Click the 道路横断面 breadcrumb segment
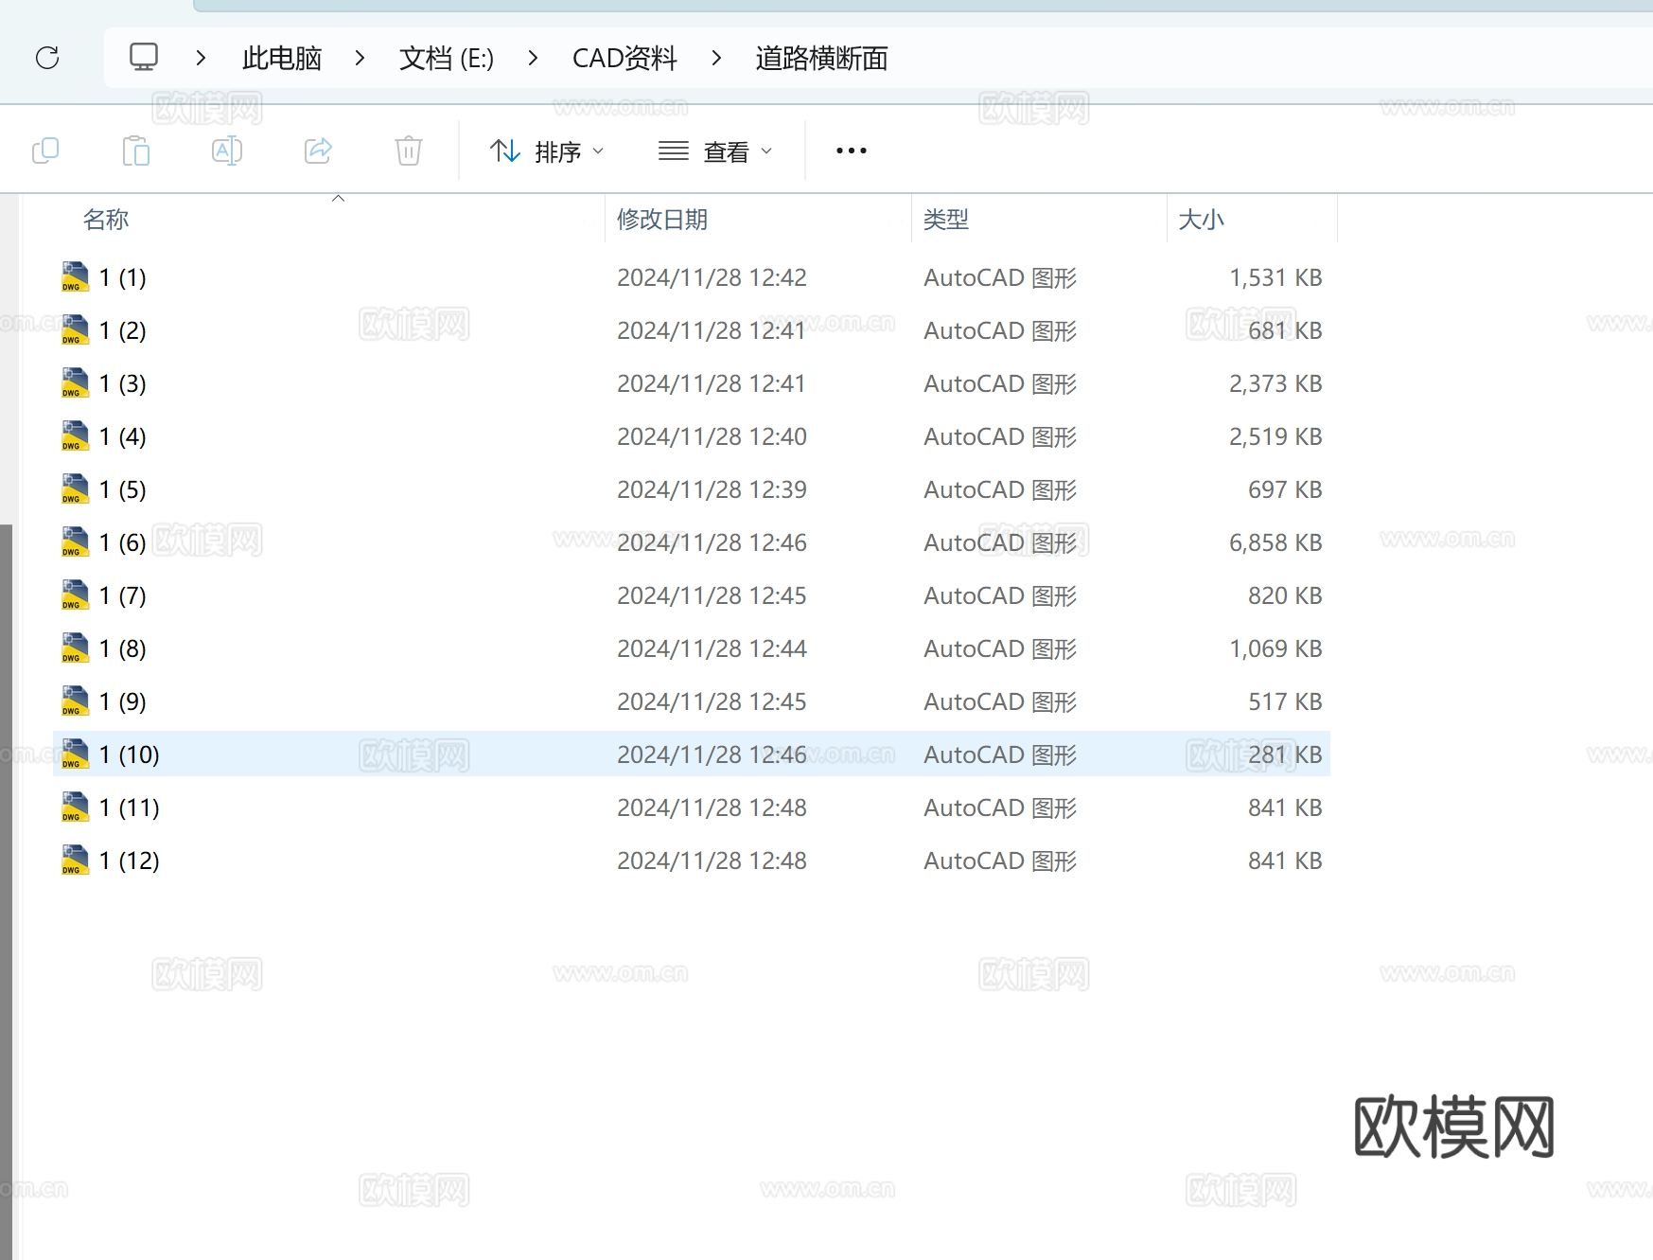Viewport: 1653px width, 1260px height. [x=821, y=59]
